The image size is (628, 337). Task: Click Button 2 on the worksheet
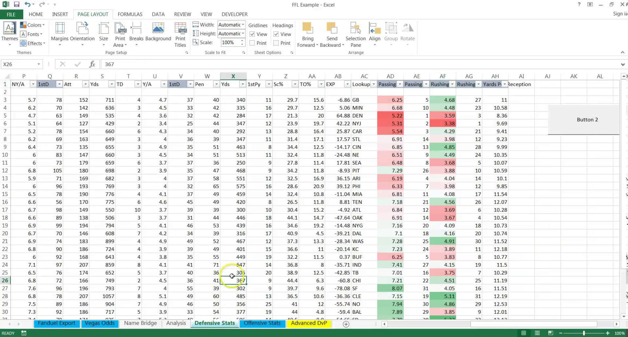[587, 120]
